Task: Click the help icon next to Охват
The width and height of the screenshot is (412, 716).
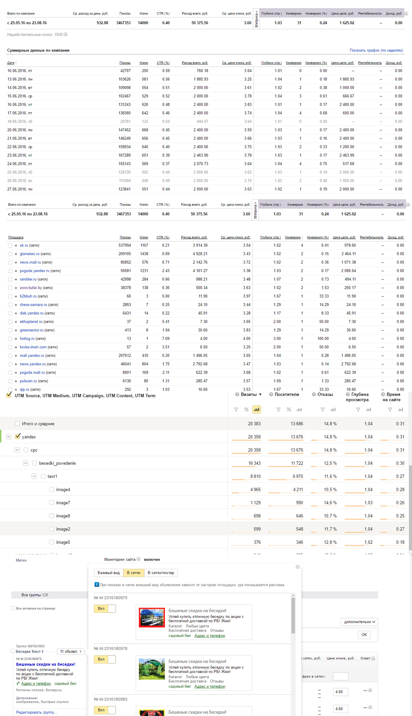Action: coord(373,658)
